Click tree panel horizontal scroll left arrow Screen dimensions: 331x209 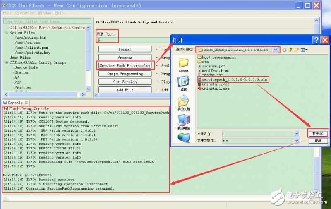[6, 94]
